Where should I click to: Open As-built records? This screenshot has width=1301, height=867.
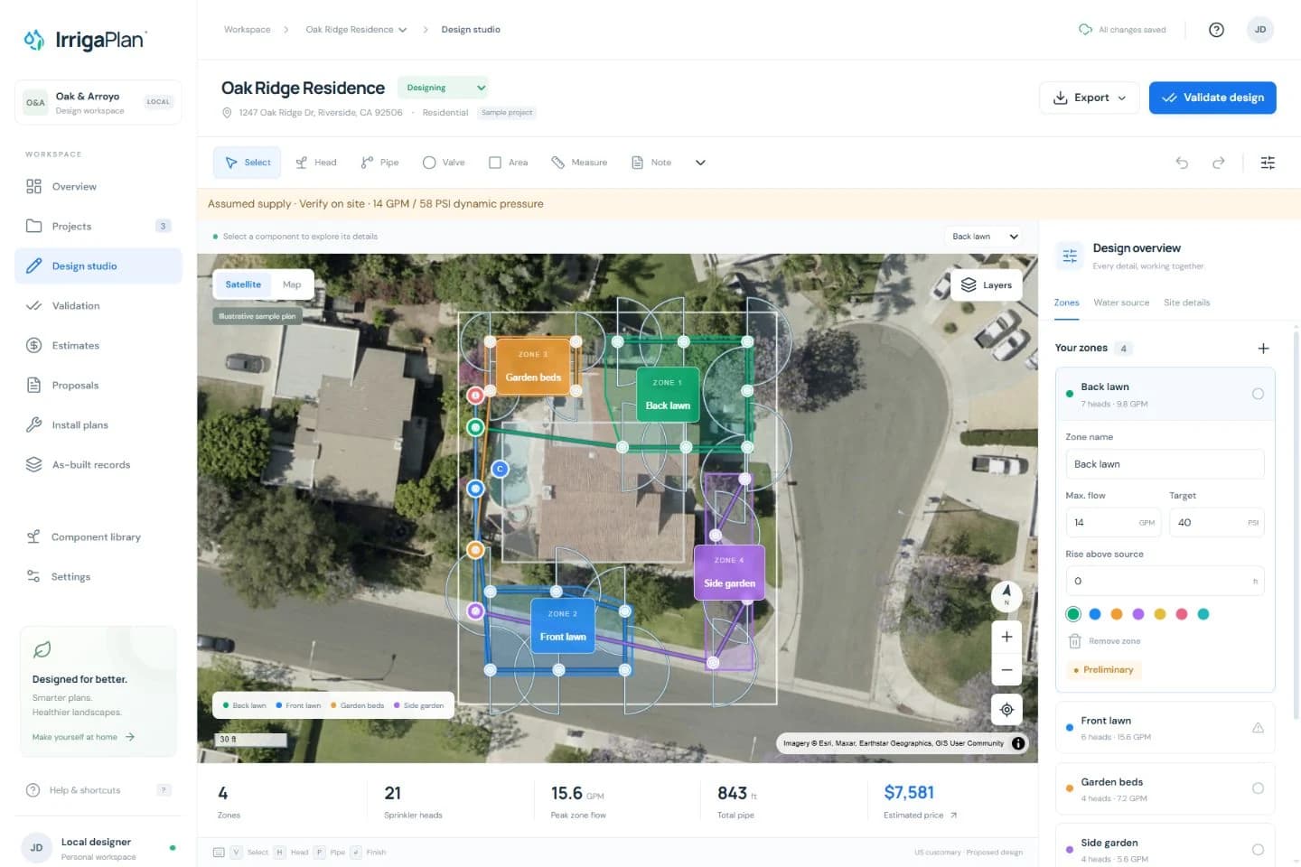point(98,465)
